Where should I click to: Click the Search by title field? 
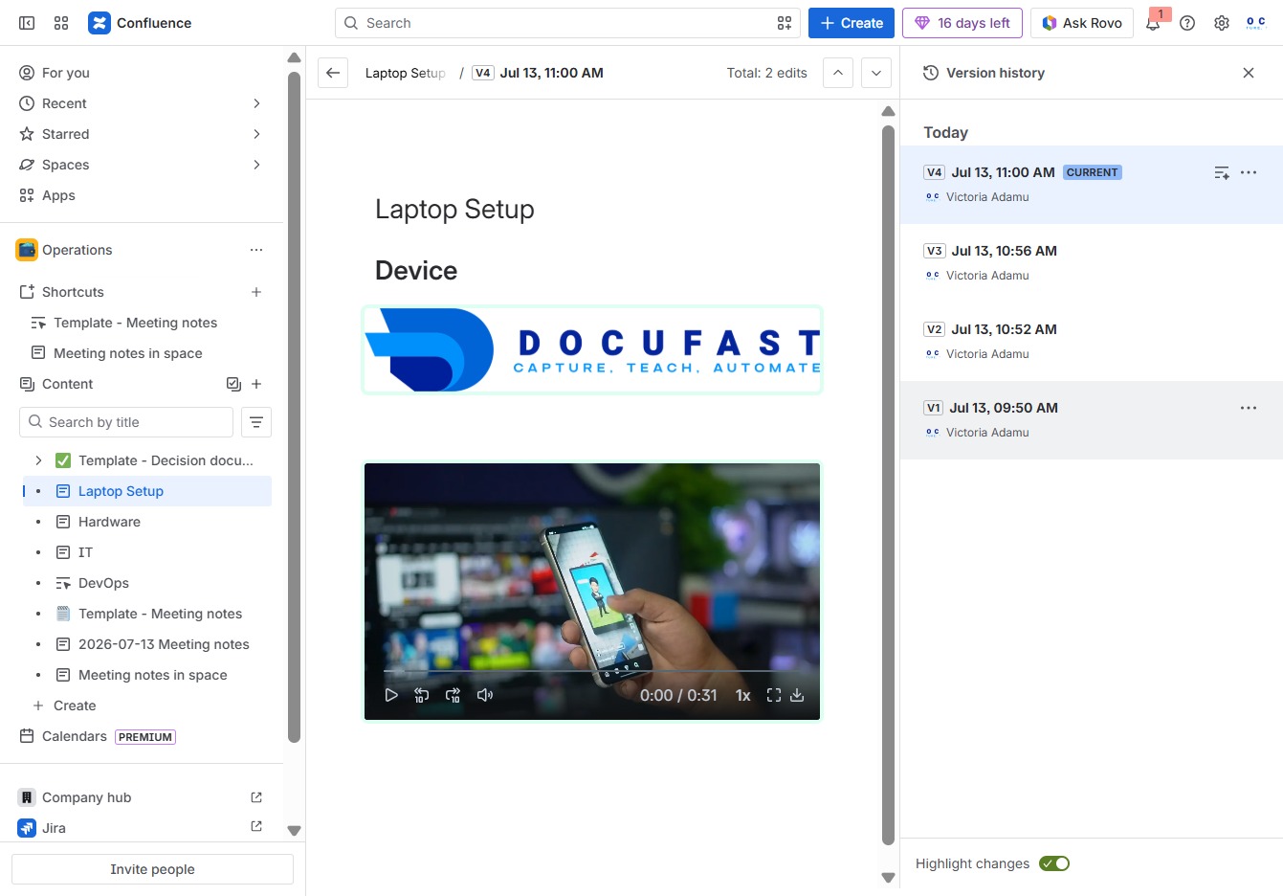[x=126, y=422]
